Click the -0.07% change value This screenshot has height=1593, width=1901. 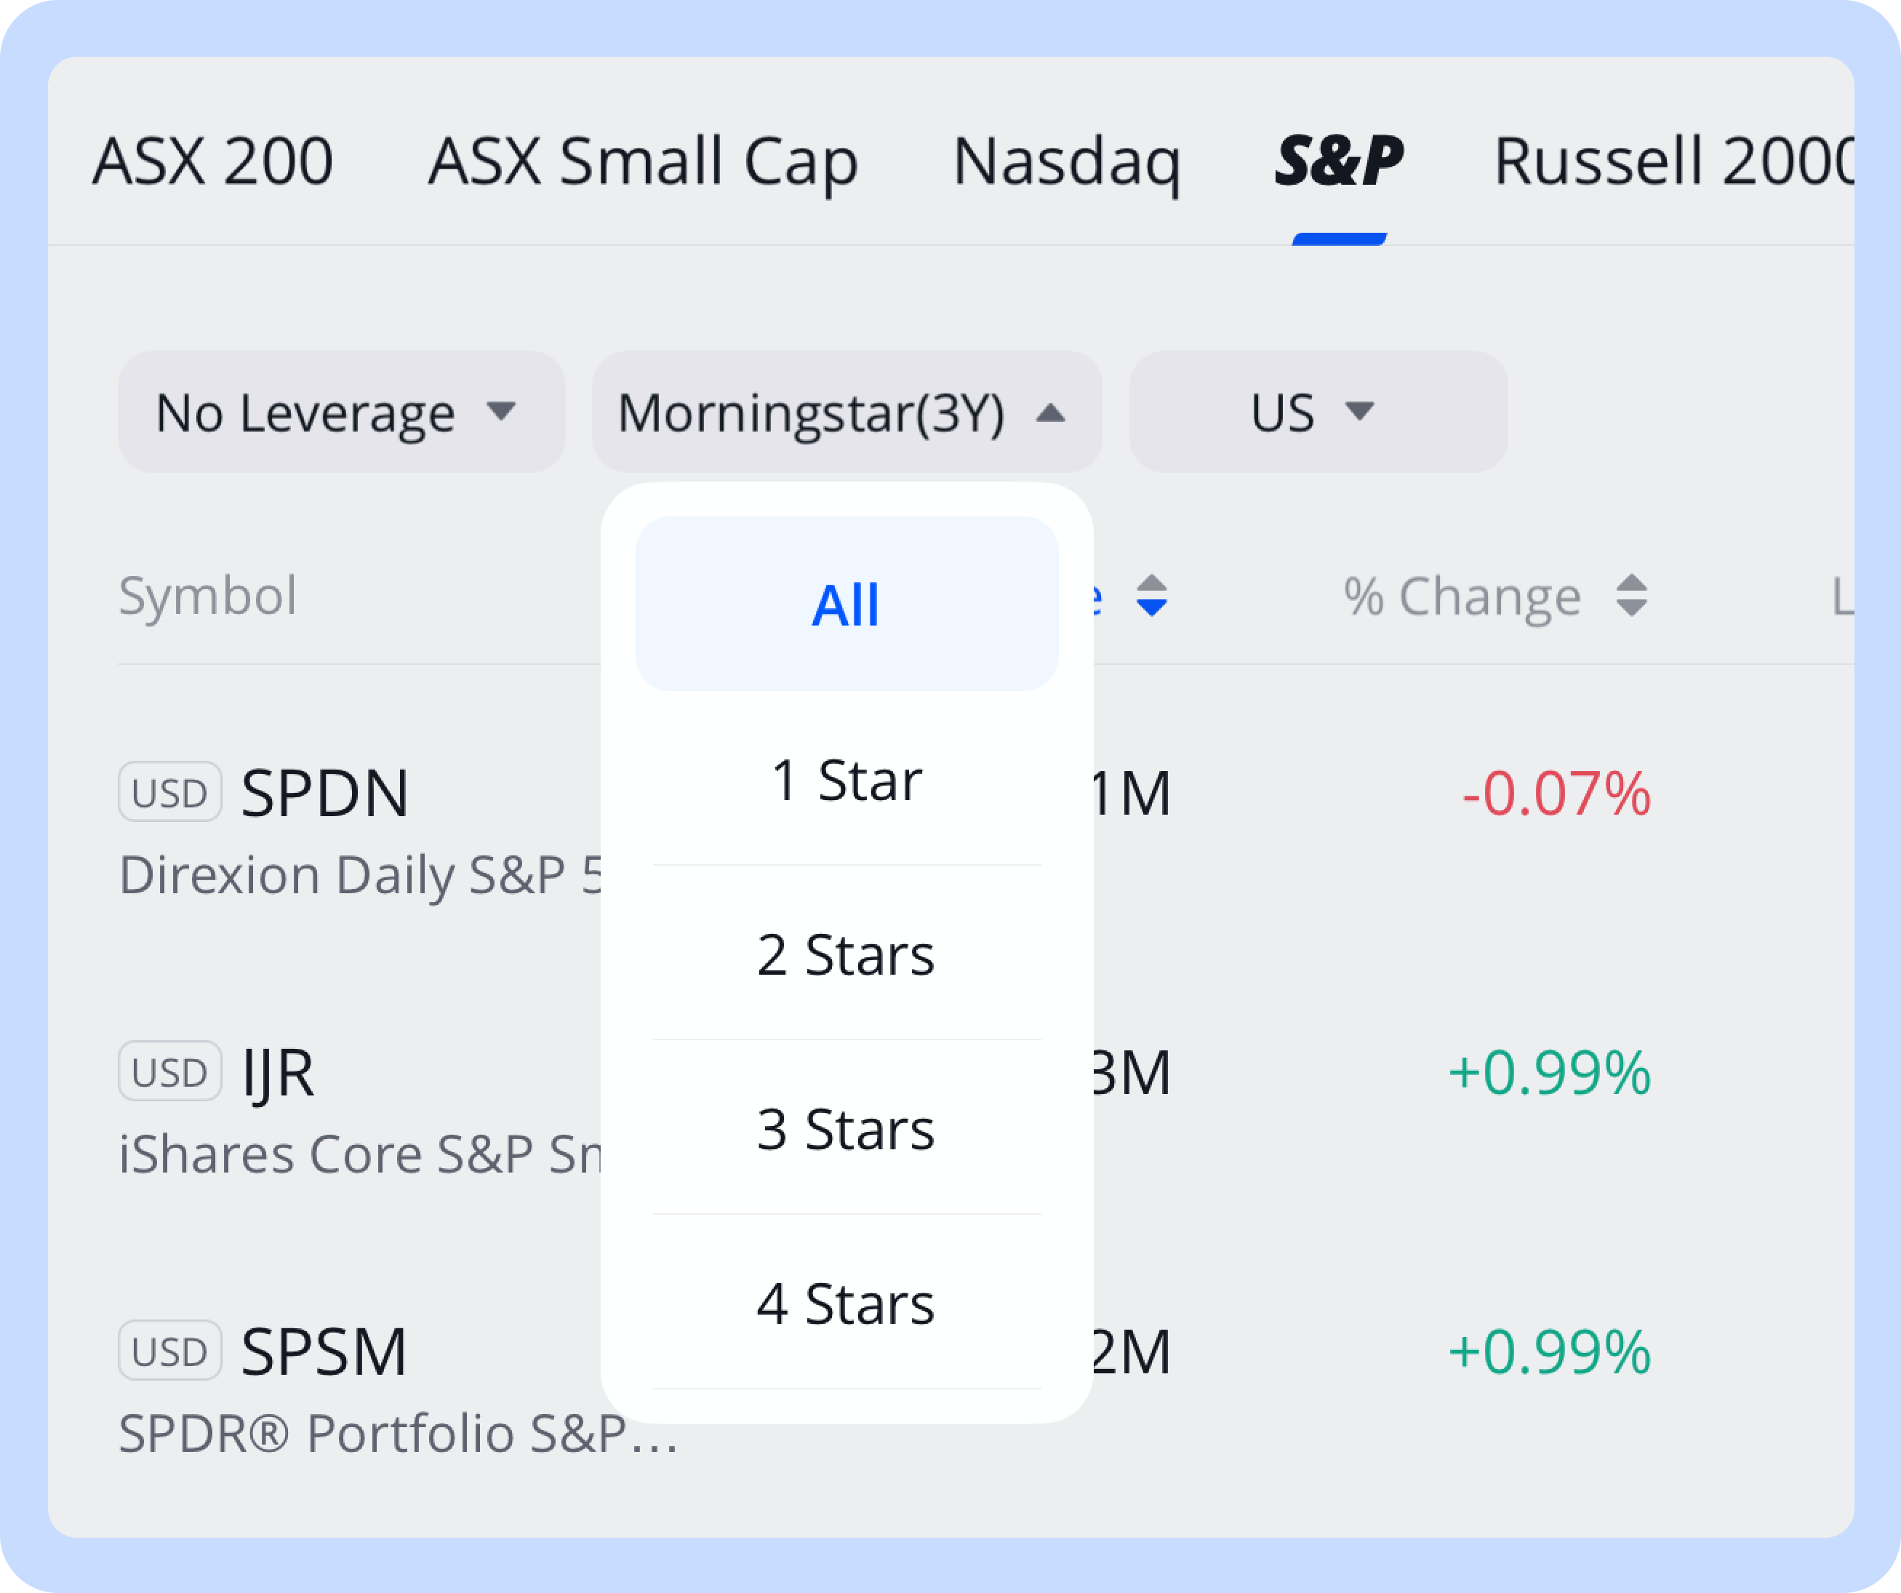coord(1556,794)
